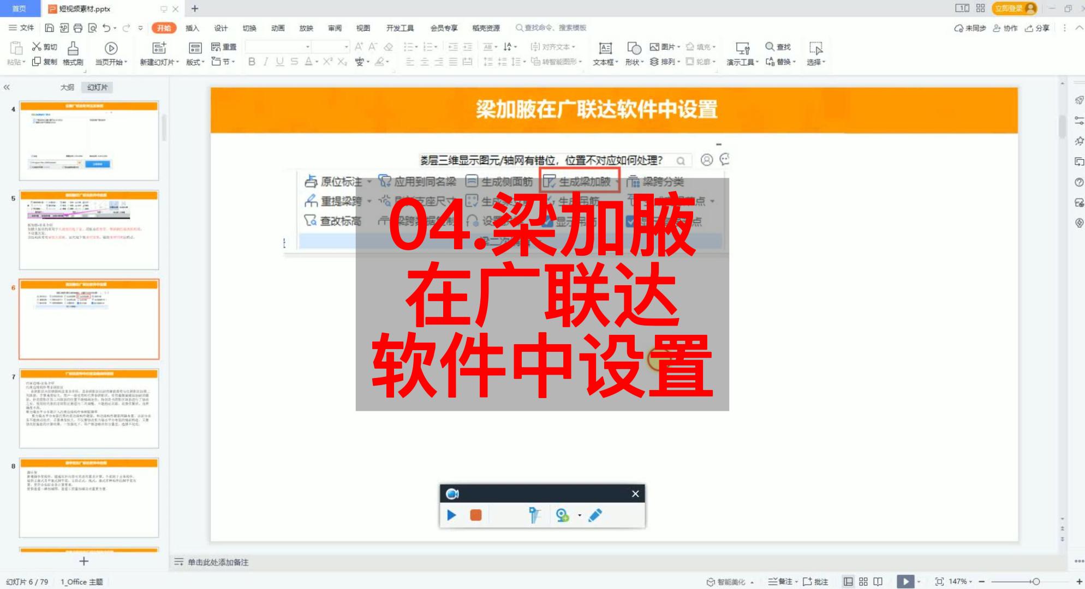Click the 分享 share button
1085x589 pixels.
[1037, 28]
